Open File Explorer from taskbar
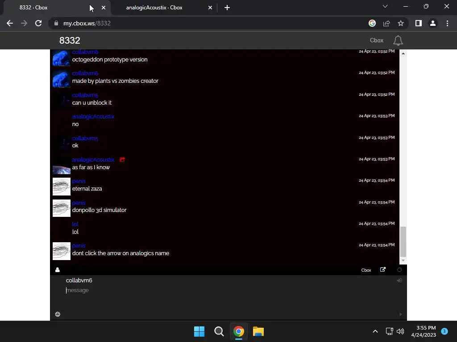The height and width of the screenshot is (342, 457). (258, 331)
